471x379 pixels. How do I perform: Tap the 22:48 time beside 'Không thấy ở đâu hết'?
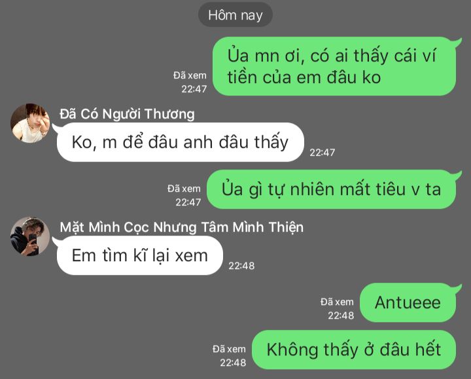233,363
